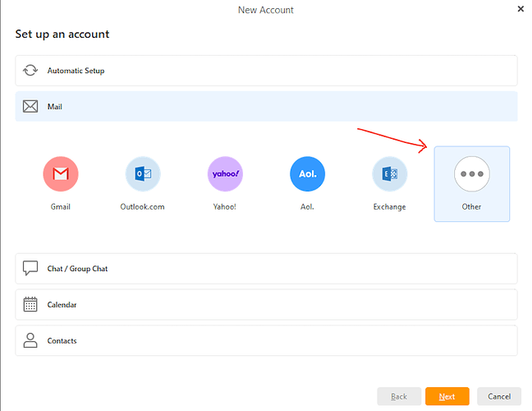
Task: Click the sync arrows icon beside Automatic Setup
Action: click(x=30, y=71)
